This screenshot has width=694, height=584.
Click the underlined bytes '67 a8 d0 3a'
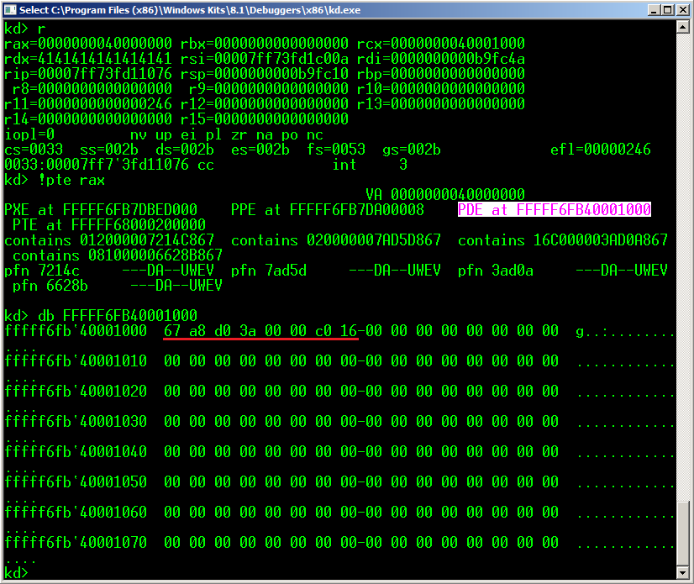(x=210, y=330)
